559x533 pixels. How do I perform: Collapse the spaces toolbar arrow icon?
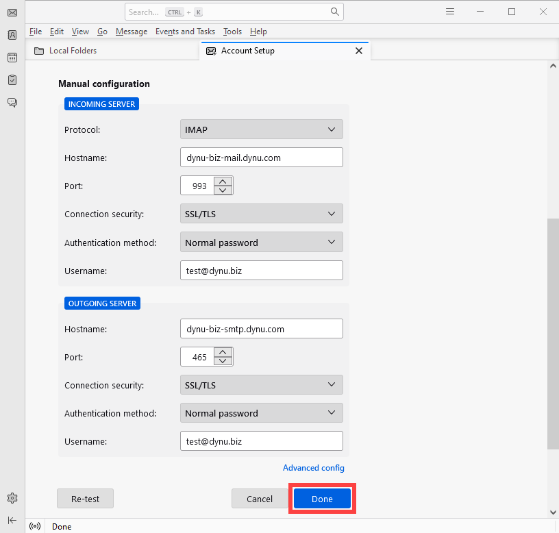pyautogui.click(x=12, y=520)
